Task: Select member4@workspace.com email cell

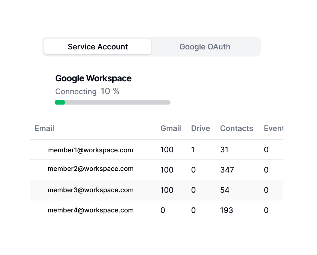Action: point(90,210)
